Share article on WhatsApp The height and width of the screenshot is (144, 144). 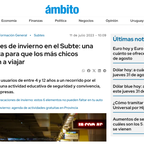pos(83,71)
